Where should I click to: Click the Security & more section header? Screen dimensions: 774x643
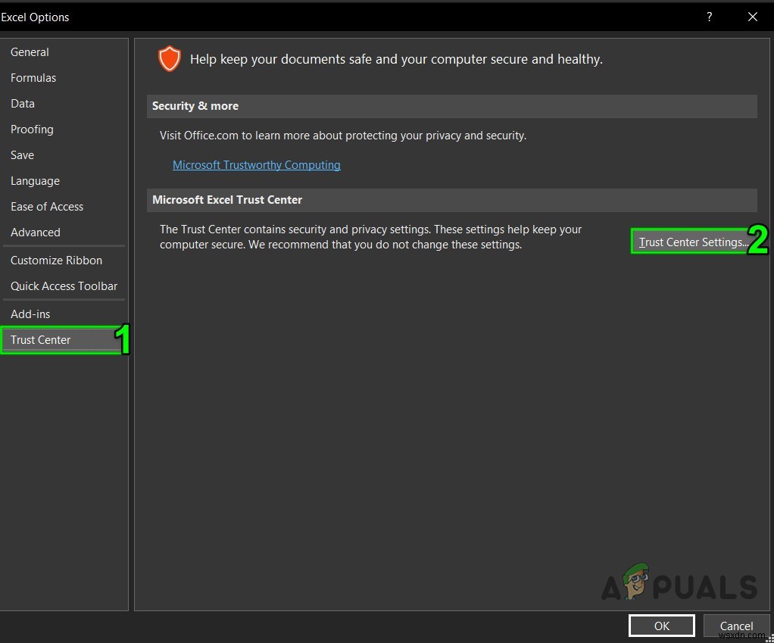pos(451,106)
